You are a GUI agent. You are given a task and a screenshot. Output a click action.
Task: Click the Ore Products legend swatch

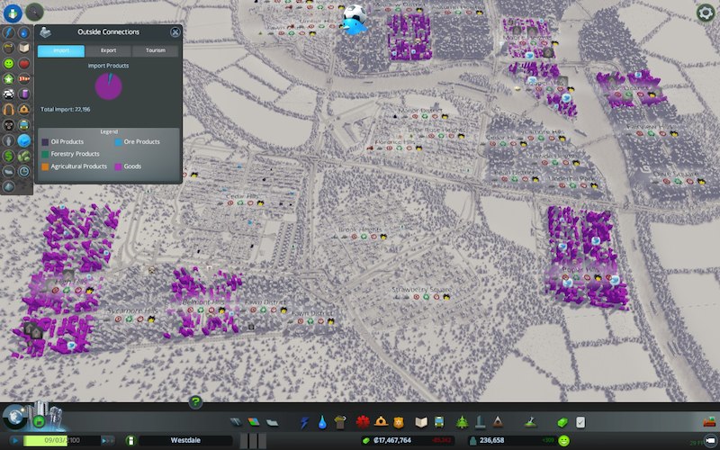tap(119, 141)
